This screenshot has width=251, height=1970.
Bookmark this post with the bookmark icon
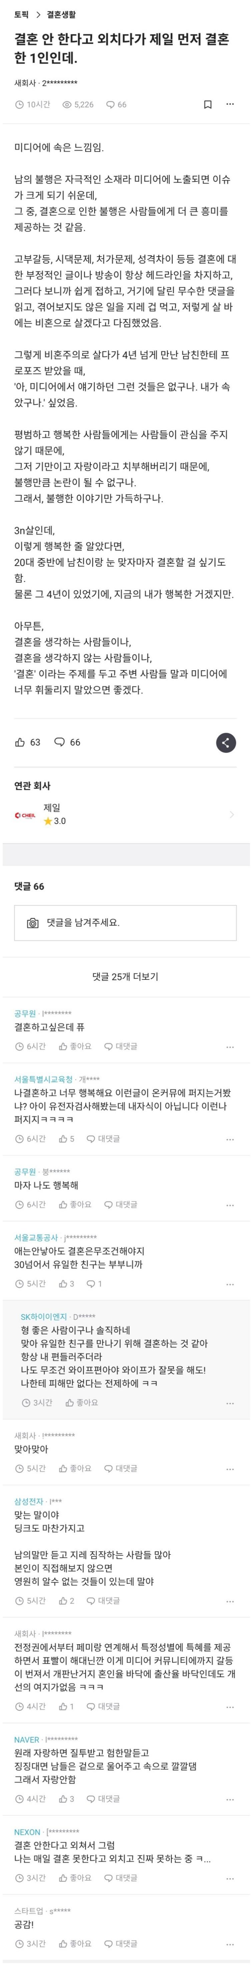[x=207, y=104]
